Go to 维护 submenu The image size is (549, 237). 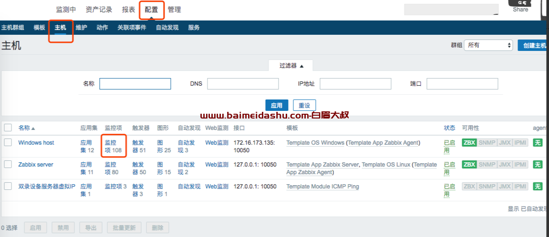[81, 28]
